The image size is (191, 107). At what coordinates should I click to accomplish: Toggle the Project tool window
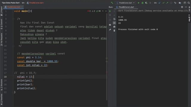pos(1,11)
